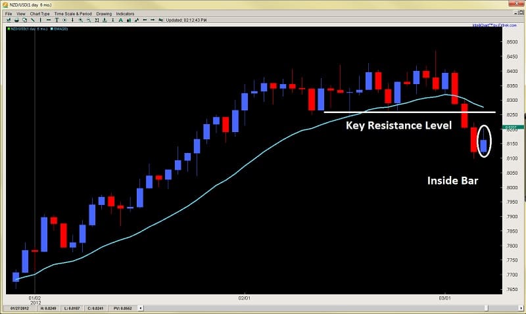
Task: Select the diagonal trend line tool
Action: click(32, 20)
